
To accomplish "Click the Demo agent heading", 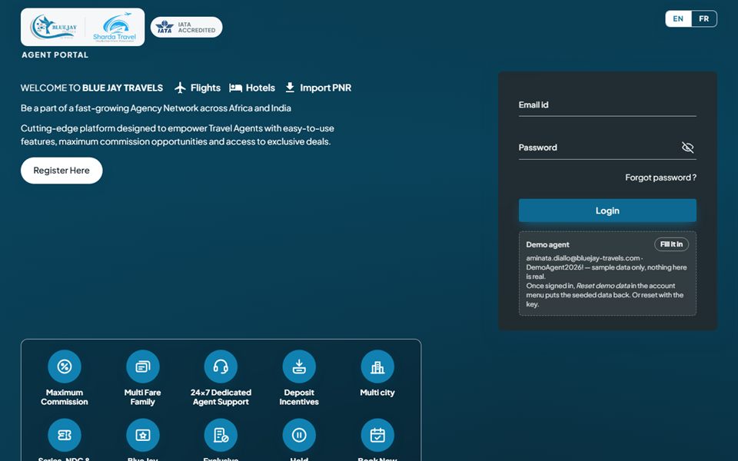I will click(547, 244).
